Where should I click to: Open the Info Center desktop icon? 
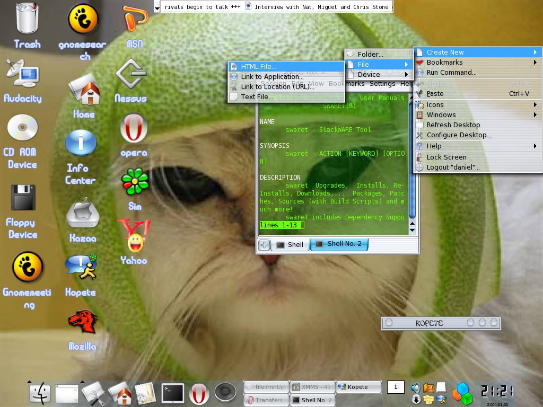pyautogui.click(x=81, y=143)
